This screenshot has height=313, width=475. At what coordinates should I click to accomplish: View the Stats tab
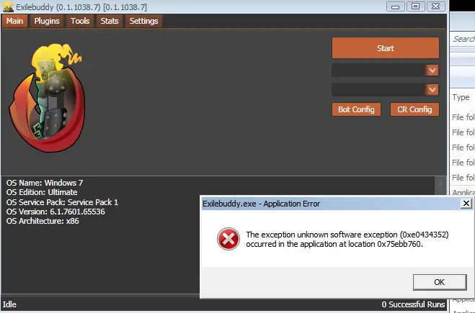coord(110,21)
